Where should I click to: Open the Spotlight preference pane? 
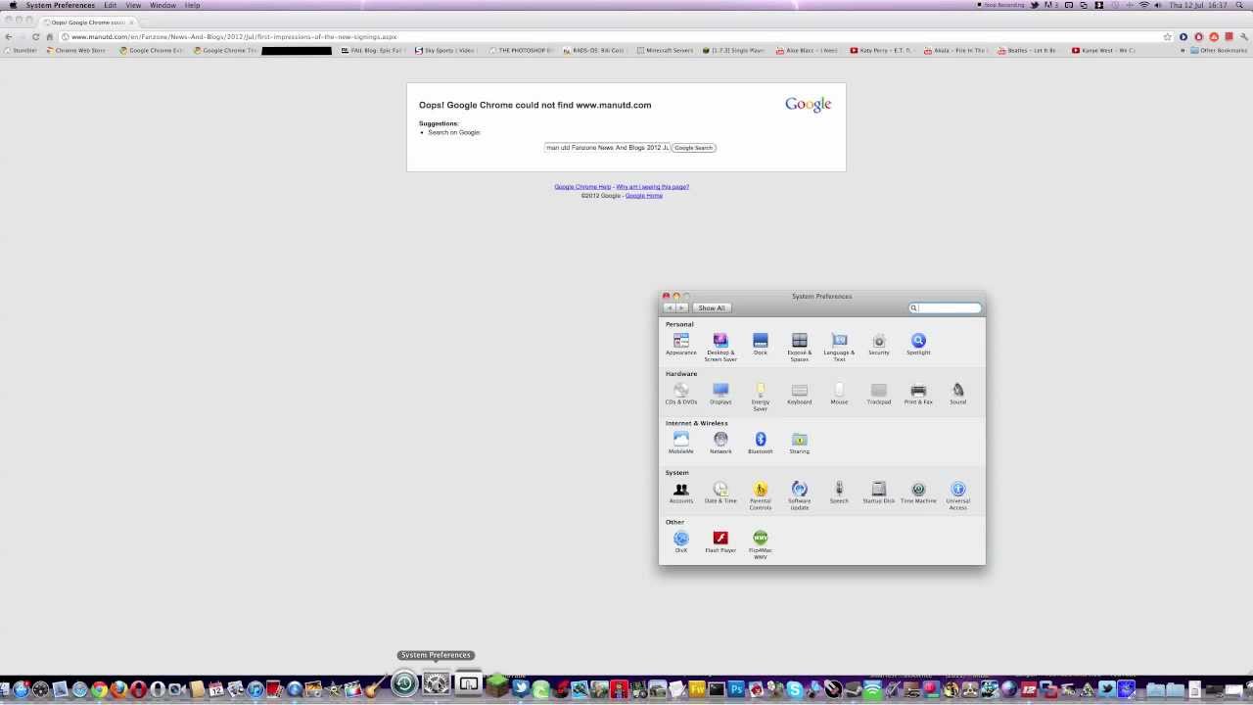[x=918, y=344]
